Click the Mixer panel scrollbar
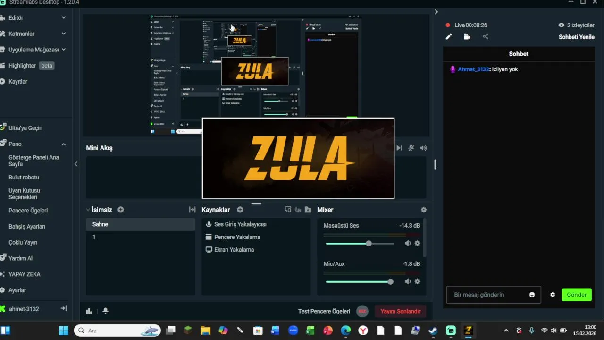The width and height of the screenshot is (604, 340). tap(425, 238)
